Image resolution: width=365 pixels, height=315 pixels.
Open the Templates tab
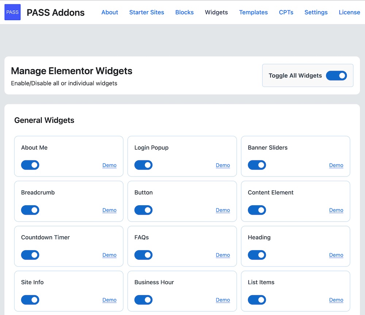(x=253, y=12)
